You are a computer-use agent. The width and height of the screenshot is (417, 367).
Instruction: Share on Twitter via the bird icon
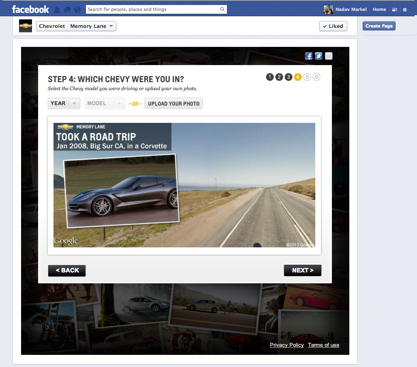point(319,56)
